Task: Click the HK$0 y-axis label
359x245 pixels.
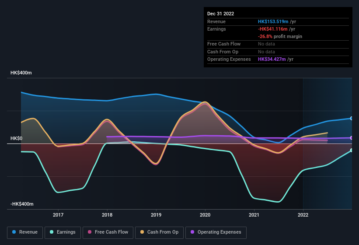Action: pyautogui.click(x=17, y=138)
